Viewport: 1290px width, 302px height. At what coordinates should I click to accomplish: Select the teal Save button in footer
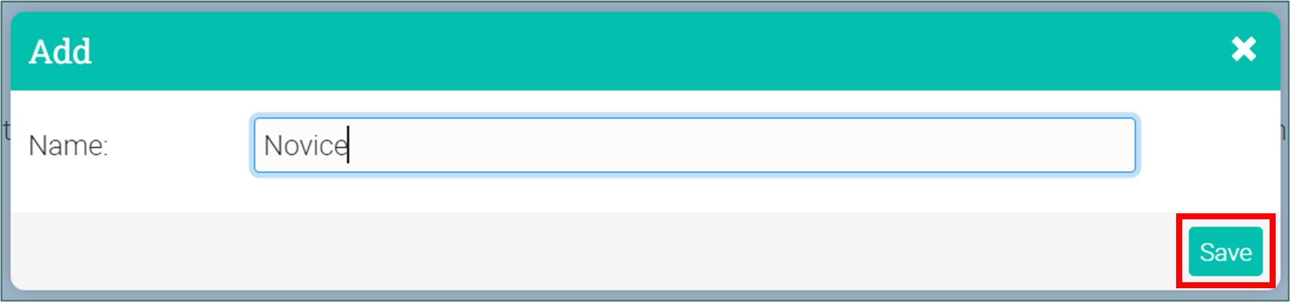(x=1226, y=252)
